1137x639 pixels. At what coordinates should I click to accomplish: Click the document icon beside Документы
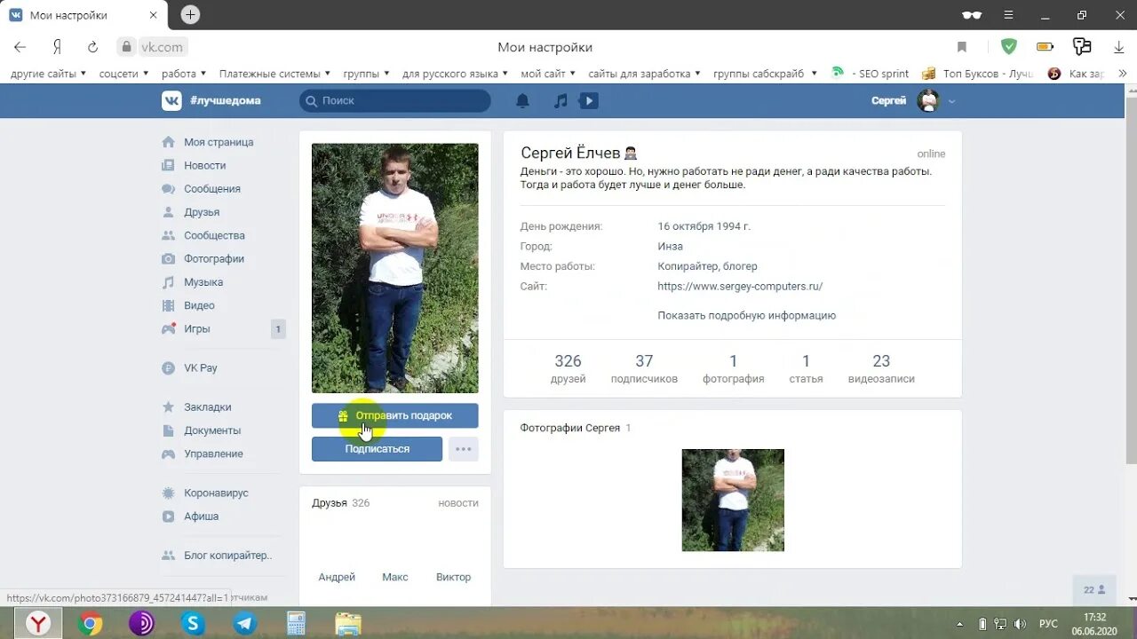pos(168,430)
